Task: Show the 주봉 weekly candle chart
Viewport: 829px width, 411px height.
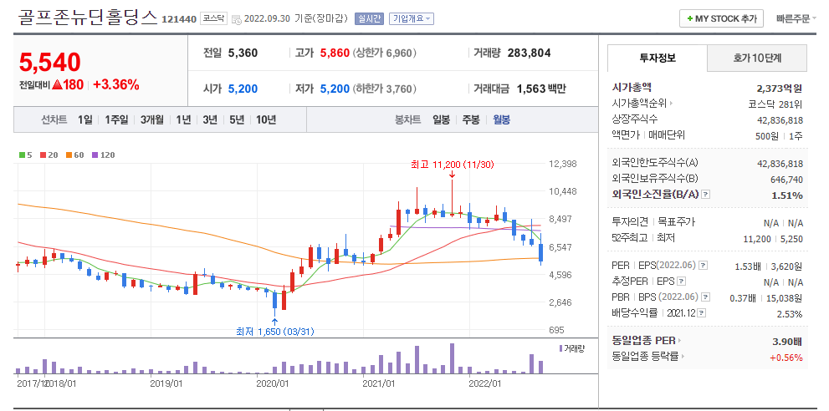Action: pyautogui.click(x=471, y=120)
